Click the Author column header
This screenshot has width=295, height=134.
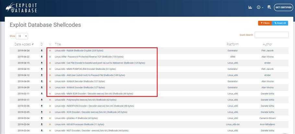coord(267,44)
